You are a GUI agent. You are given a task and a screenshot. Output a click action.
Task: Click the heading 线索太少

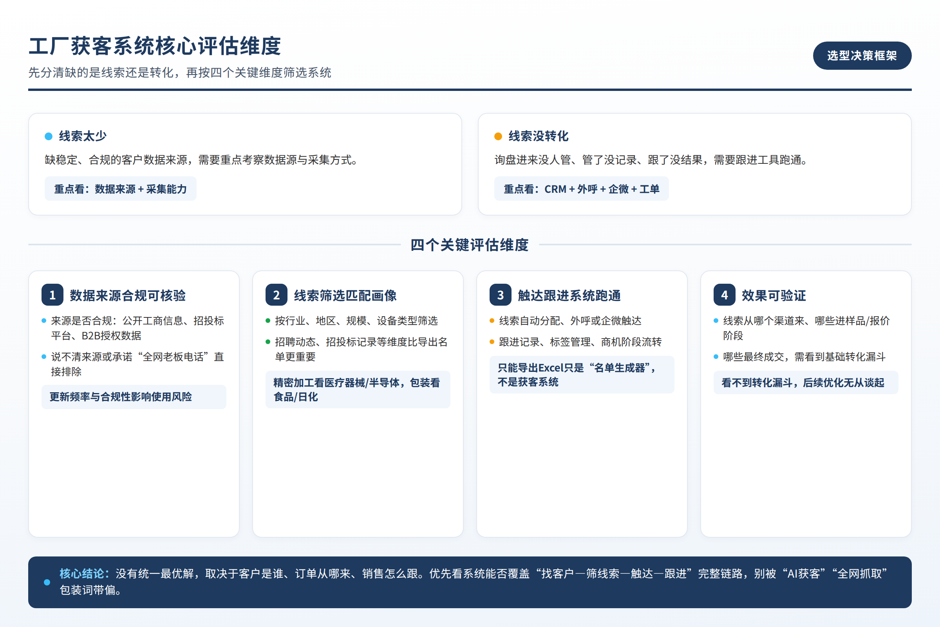83,136
